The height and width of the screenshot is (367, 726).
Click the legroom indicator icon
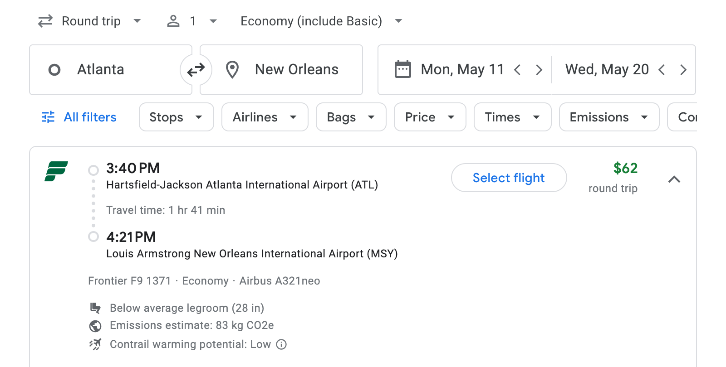click(95, 308)
